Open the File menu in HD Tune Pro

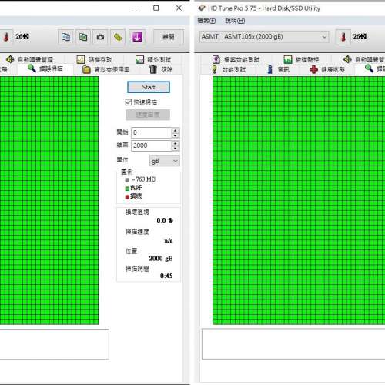tap(206, 21)
